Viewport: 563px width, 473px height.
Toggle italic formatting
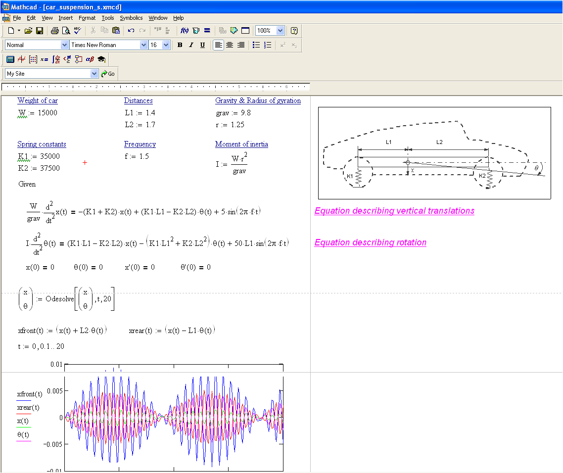click(191, 45)
